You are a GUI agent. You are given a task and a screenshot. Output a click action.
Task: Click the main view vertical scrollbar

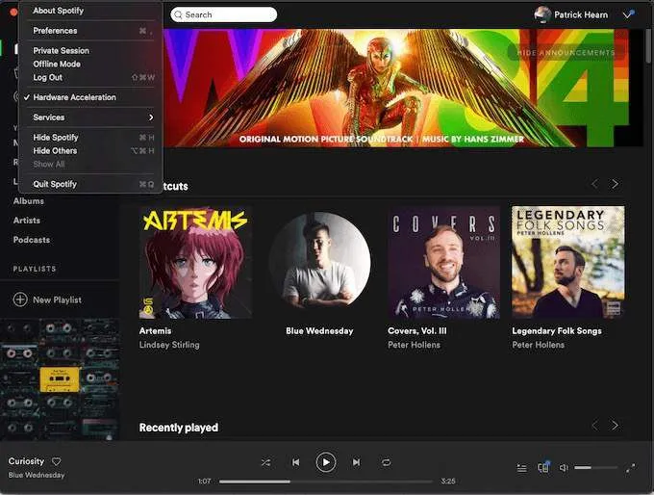coord(648,46)
